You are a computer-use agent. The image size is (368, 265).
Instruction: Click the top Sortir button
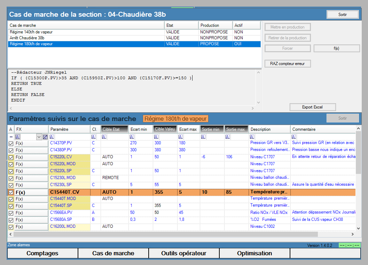pos(343,15)
